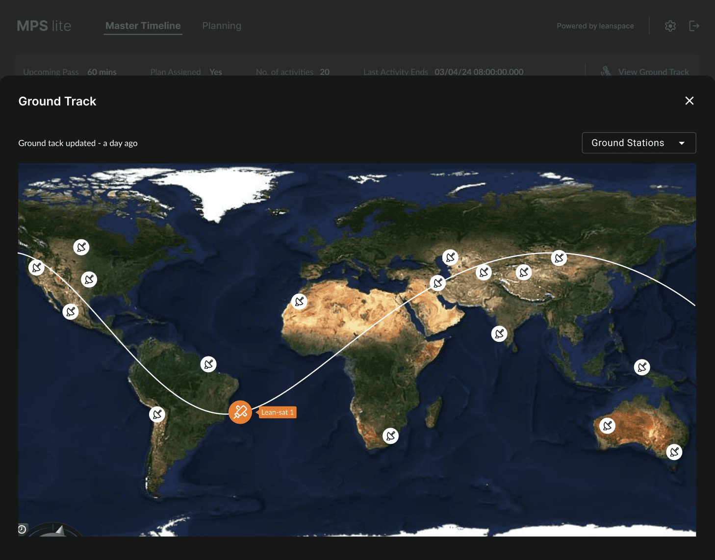Open settings via the gear icon
Viewport: 715px width, 560px height.
click(x=670, y=26)
